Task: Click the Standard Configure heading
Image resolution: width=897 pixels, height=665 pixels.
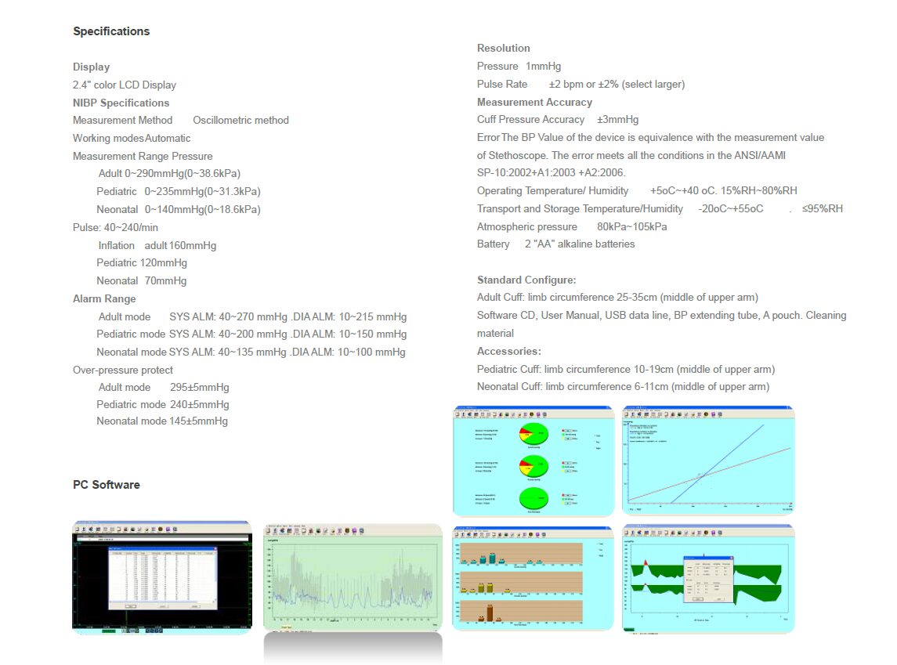Action: coord(526,280)
